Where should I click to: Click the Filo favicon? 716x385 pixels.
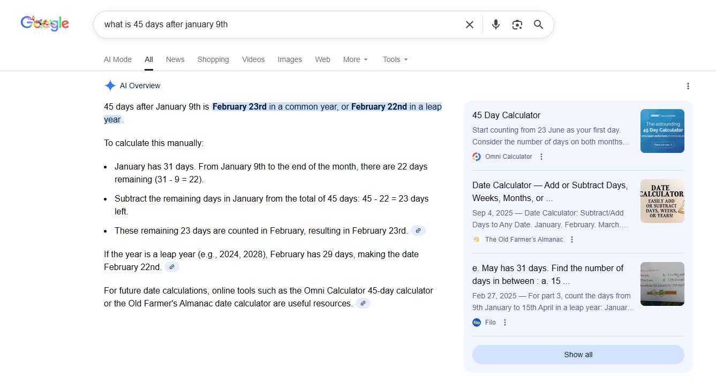coord(477,322)
